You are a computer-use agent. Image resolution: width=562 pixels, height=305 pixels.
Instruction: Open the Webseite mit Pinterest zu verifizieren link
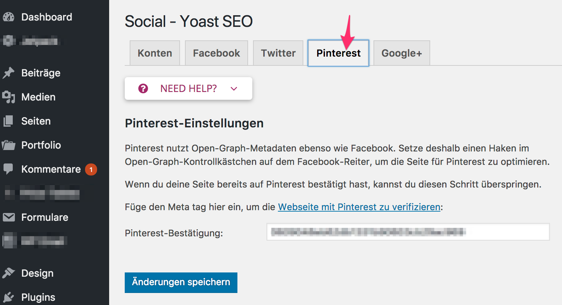pos(359,207)
